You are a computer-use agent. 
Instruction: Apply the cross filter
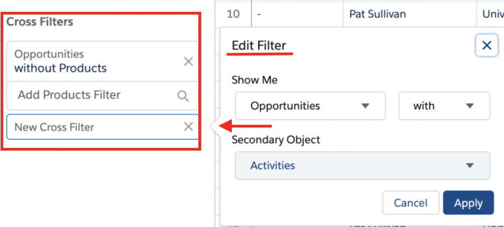pos(468,203)
